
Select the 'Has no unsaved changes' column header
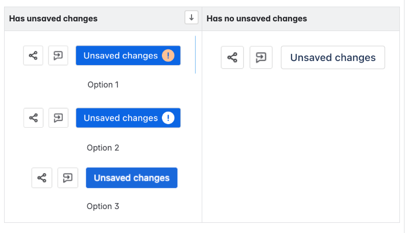pos(256,19)
